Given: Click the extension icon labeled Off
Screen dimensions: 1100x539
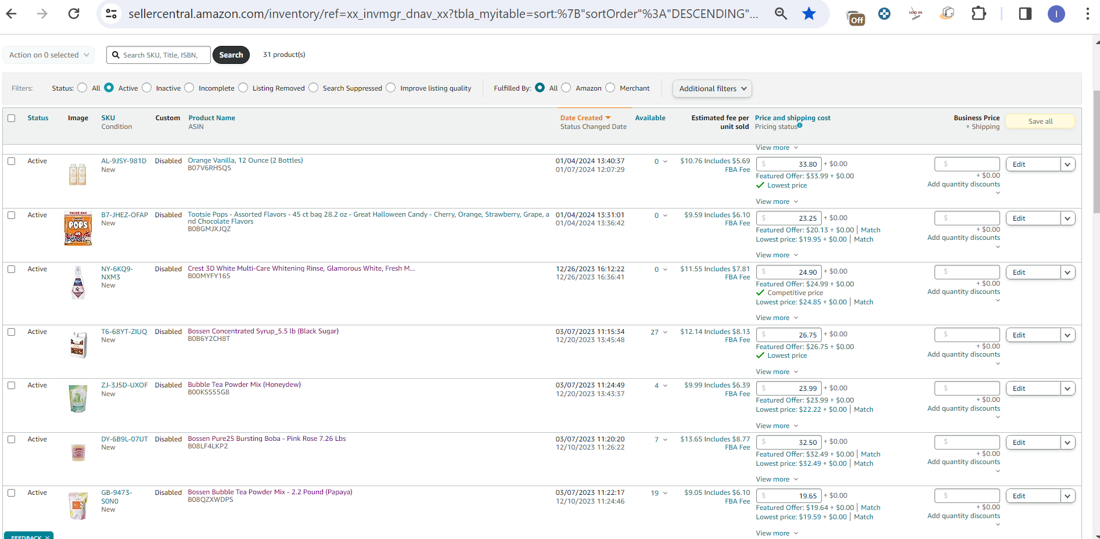Looking at the screenshot, I should pyautogui.click(x=855, y=17).
